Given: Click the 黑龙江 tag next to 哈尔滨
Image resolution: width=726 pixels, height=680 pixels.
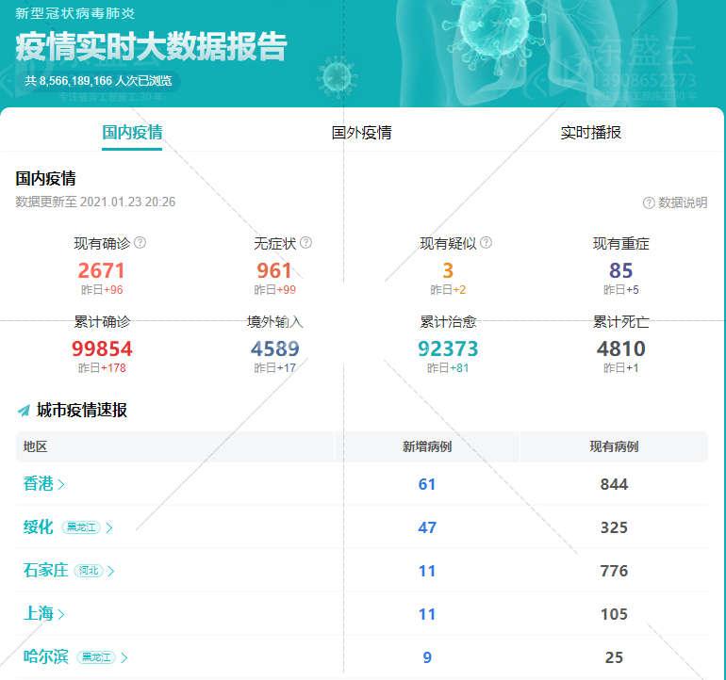Looking at the screenshot, I should pos(96,657).
